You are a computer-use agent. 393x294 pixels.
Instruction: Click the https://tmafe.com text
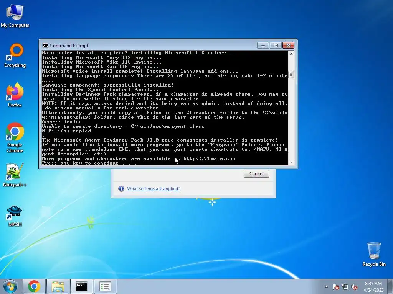(209, 158)
